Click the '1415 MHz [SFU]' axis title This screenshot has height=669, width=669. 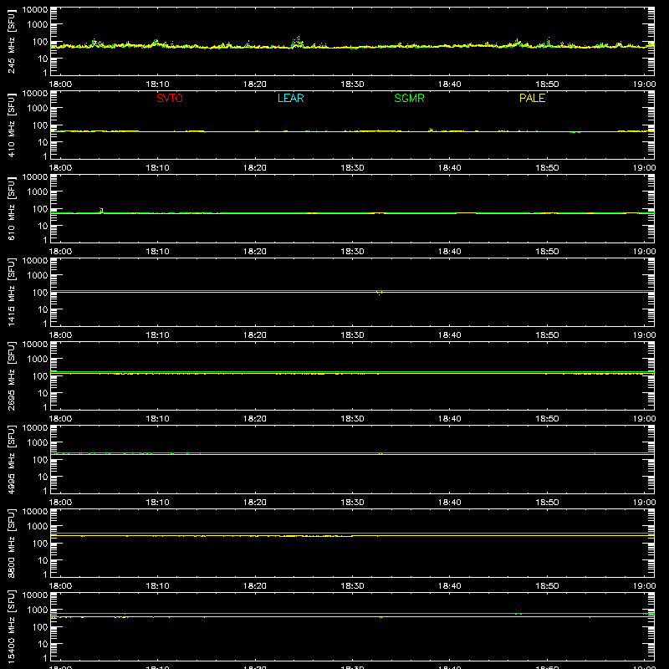click(11, 292)
